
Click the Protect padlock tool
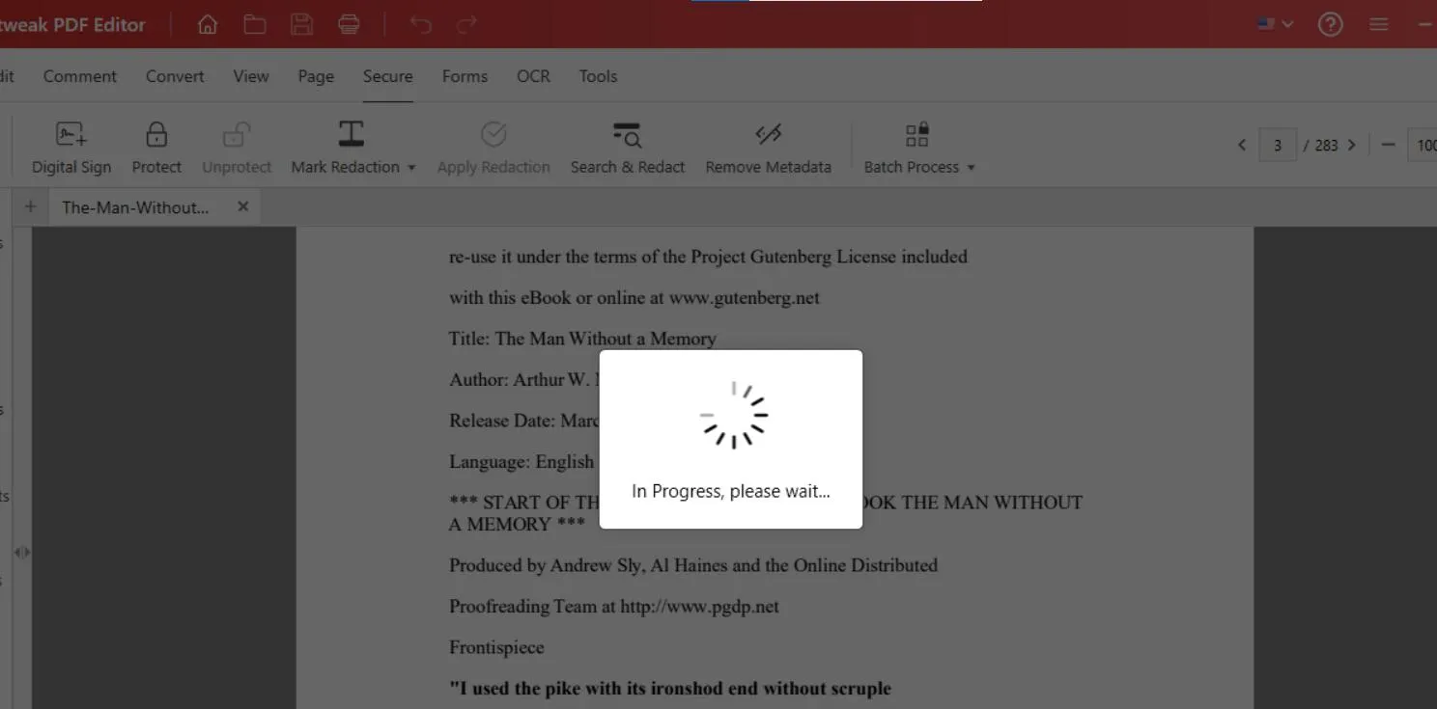(x=156, y=148)
